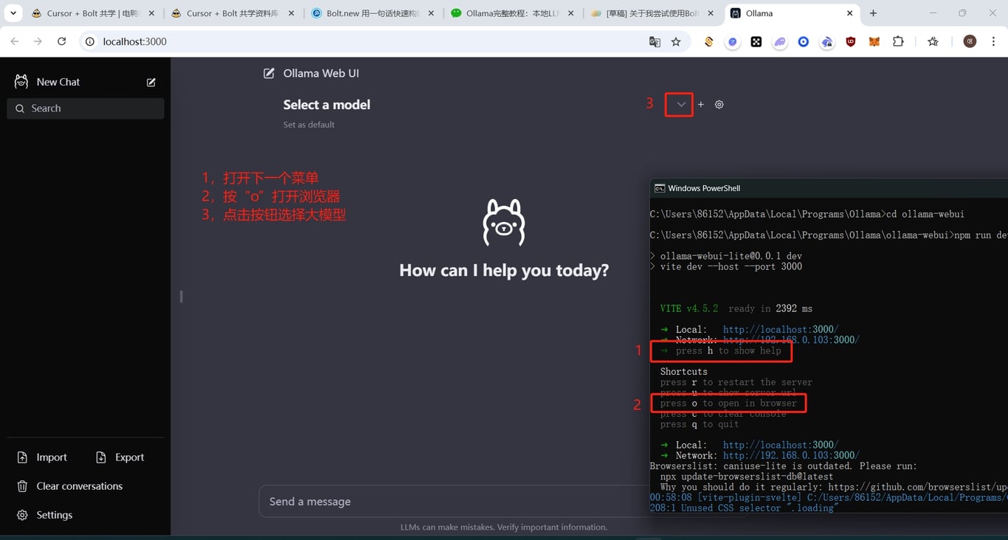
Task: Click the translate page icon
Action: coord(655,42)
